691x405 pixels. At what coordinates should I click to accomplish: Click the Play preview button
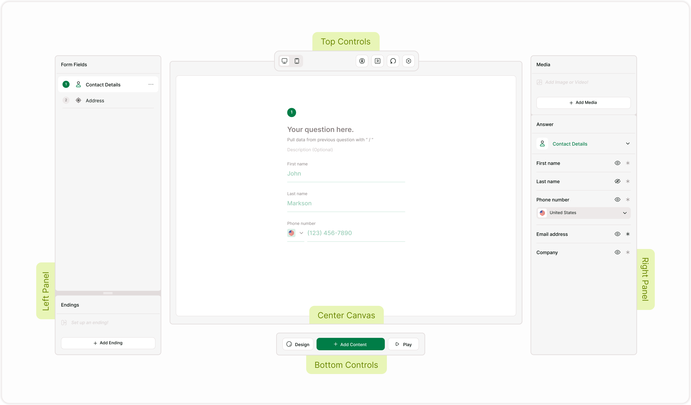click(x=403, y=344)
